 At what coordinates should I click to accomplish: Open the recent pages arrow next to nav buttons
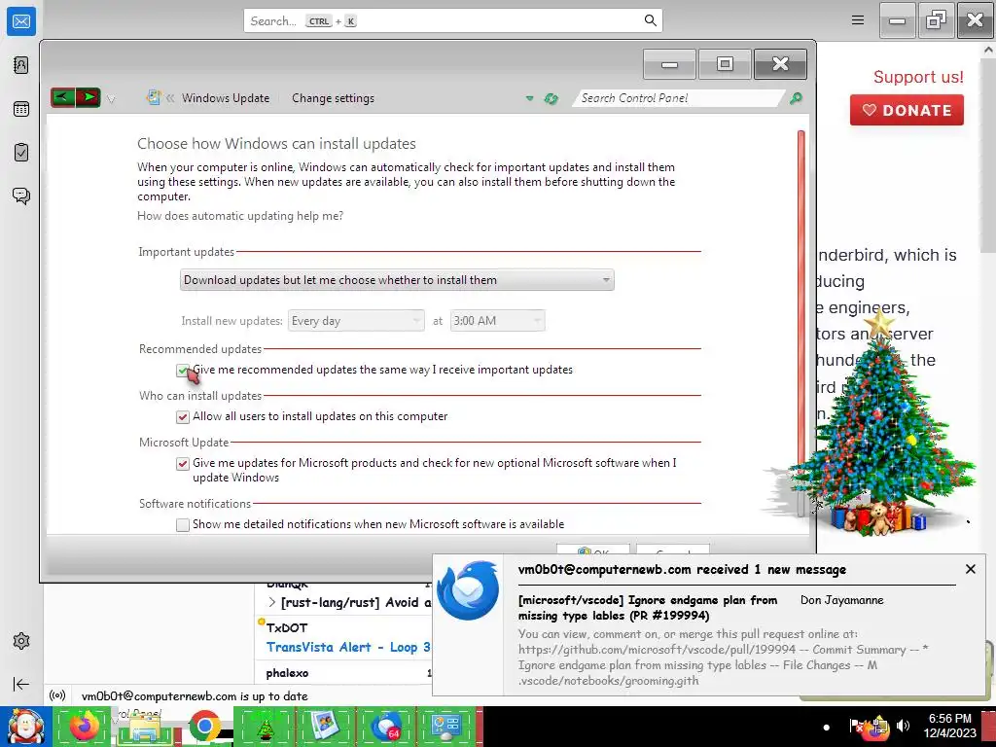pyautogui.click(x=111, y=99)
